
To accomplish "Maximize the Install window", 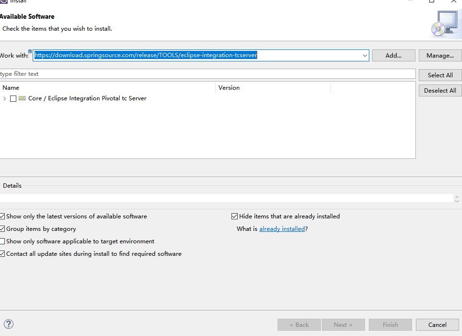I will 432,1.
